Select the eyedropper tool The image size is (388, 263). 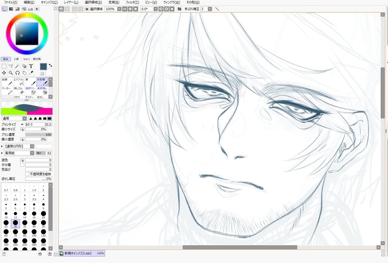click(31, 73)
